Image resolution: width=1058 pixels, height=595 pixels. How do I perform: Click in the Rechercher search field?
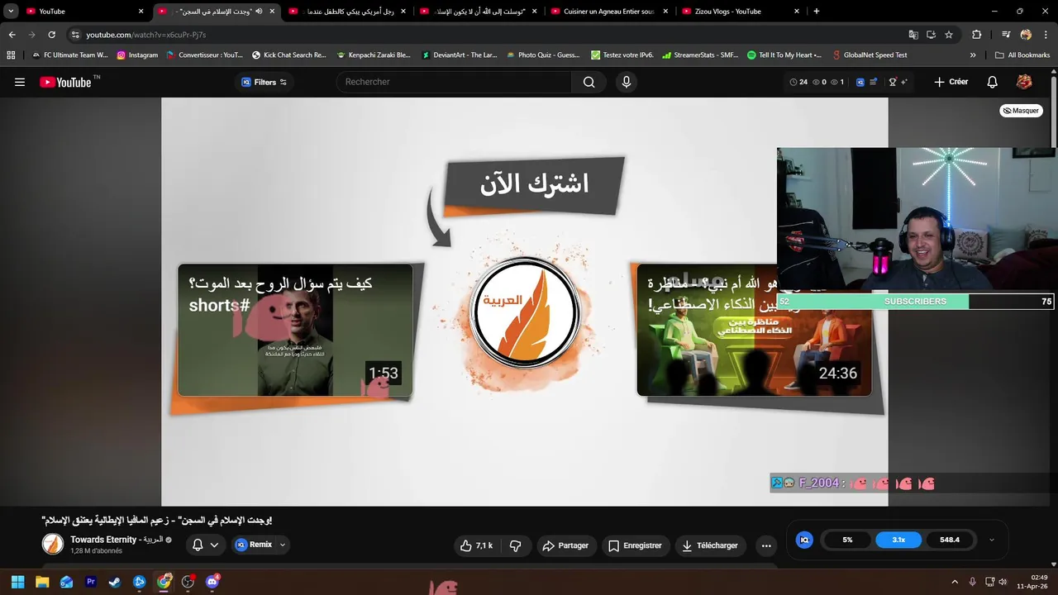[453, 82]
